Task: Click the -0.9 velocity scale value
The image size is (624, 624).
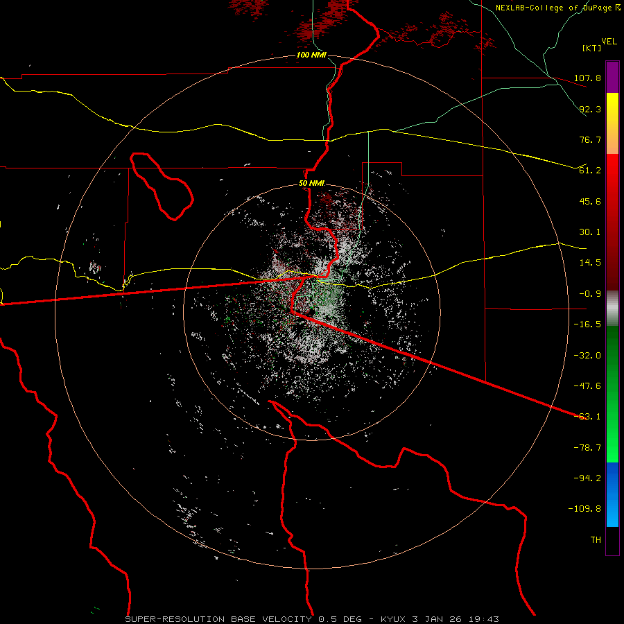Action: pyautogui.click(x=590, y=294)
